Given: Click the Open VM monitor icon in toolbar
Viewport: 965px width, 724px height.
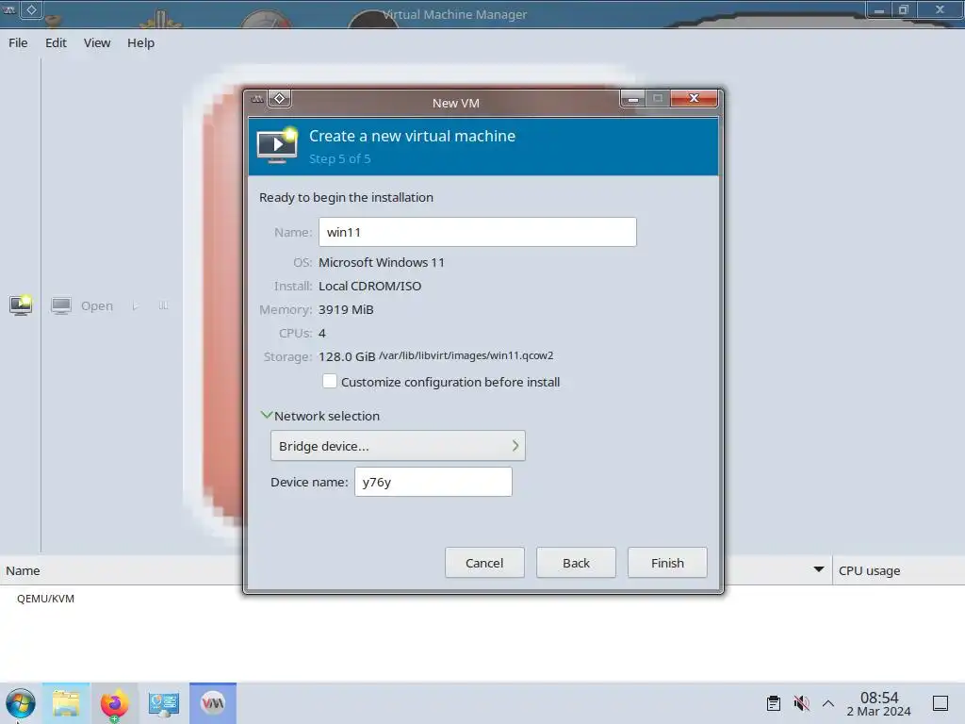Looking at the screenshot, I should 61,305.
